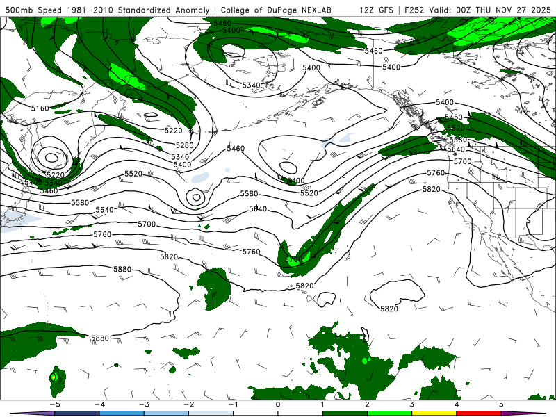This screenshot has width=556, height=417.
Task: Click the '12Z GFS' model run label
Action: click(x=376, y=10)
